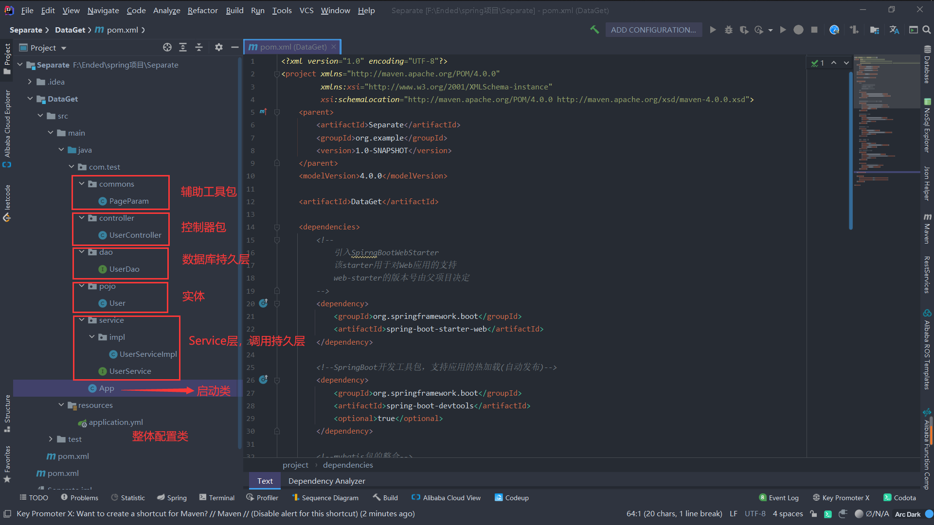Viewport: 934px width, 525px height.
Task: Click gutter dependency icon on line 20
Action: (x=263, y=303)
